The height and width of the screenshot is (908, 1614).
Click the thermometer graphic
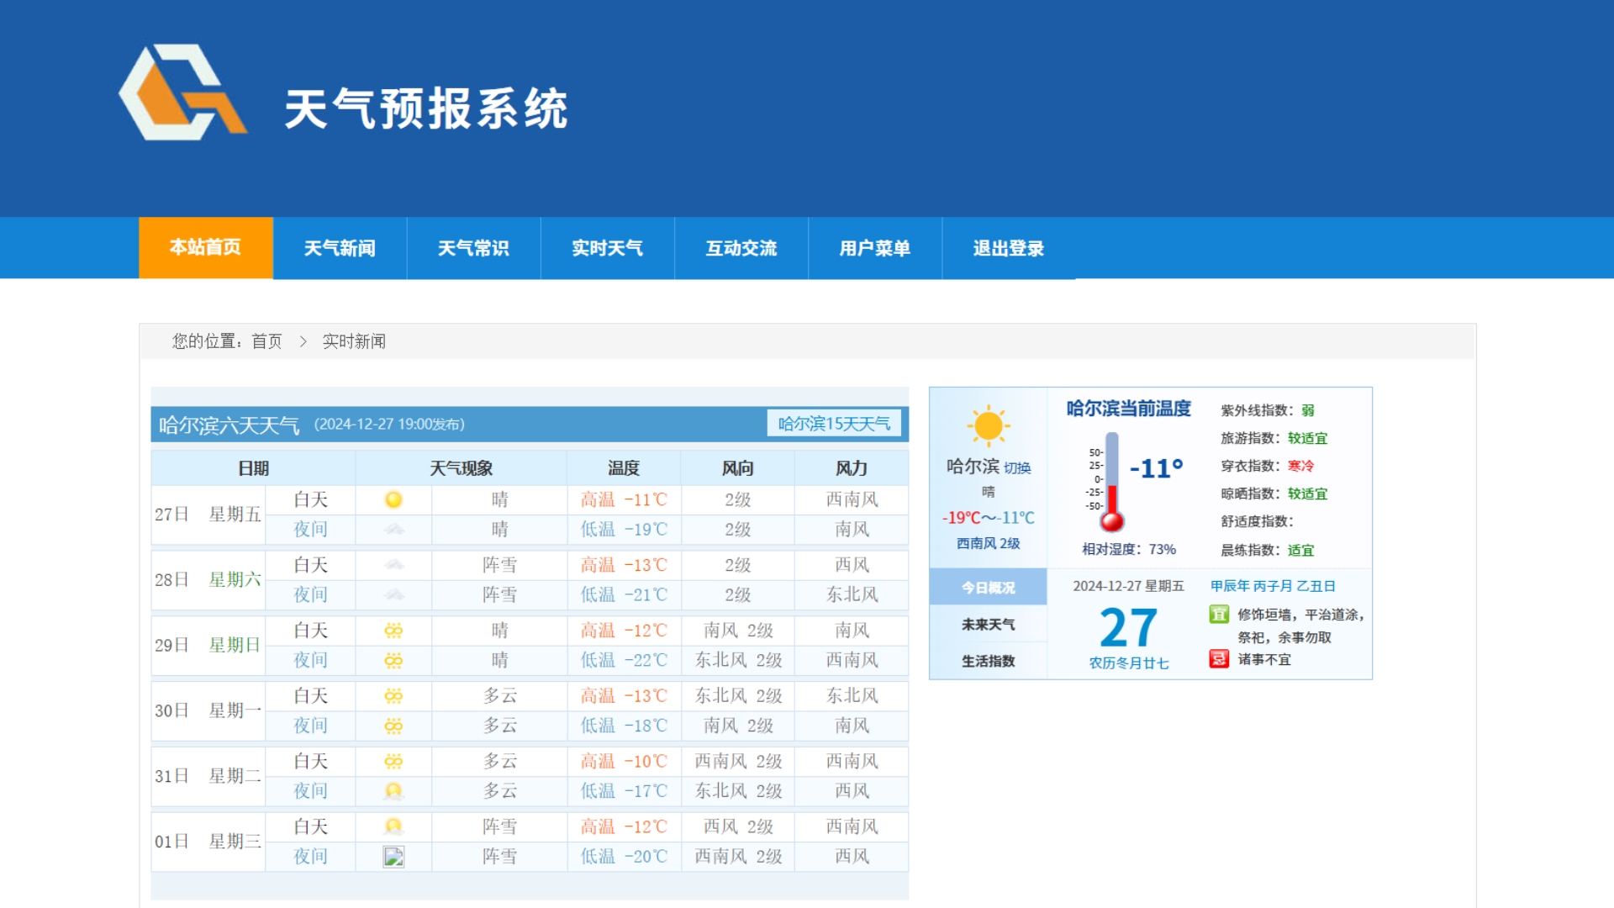(1111, 483)
